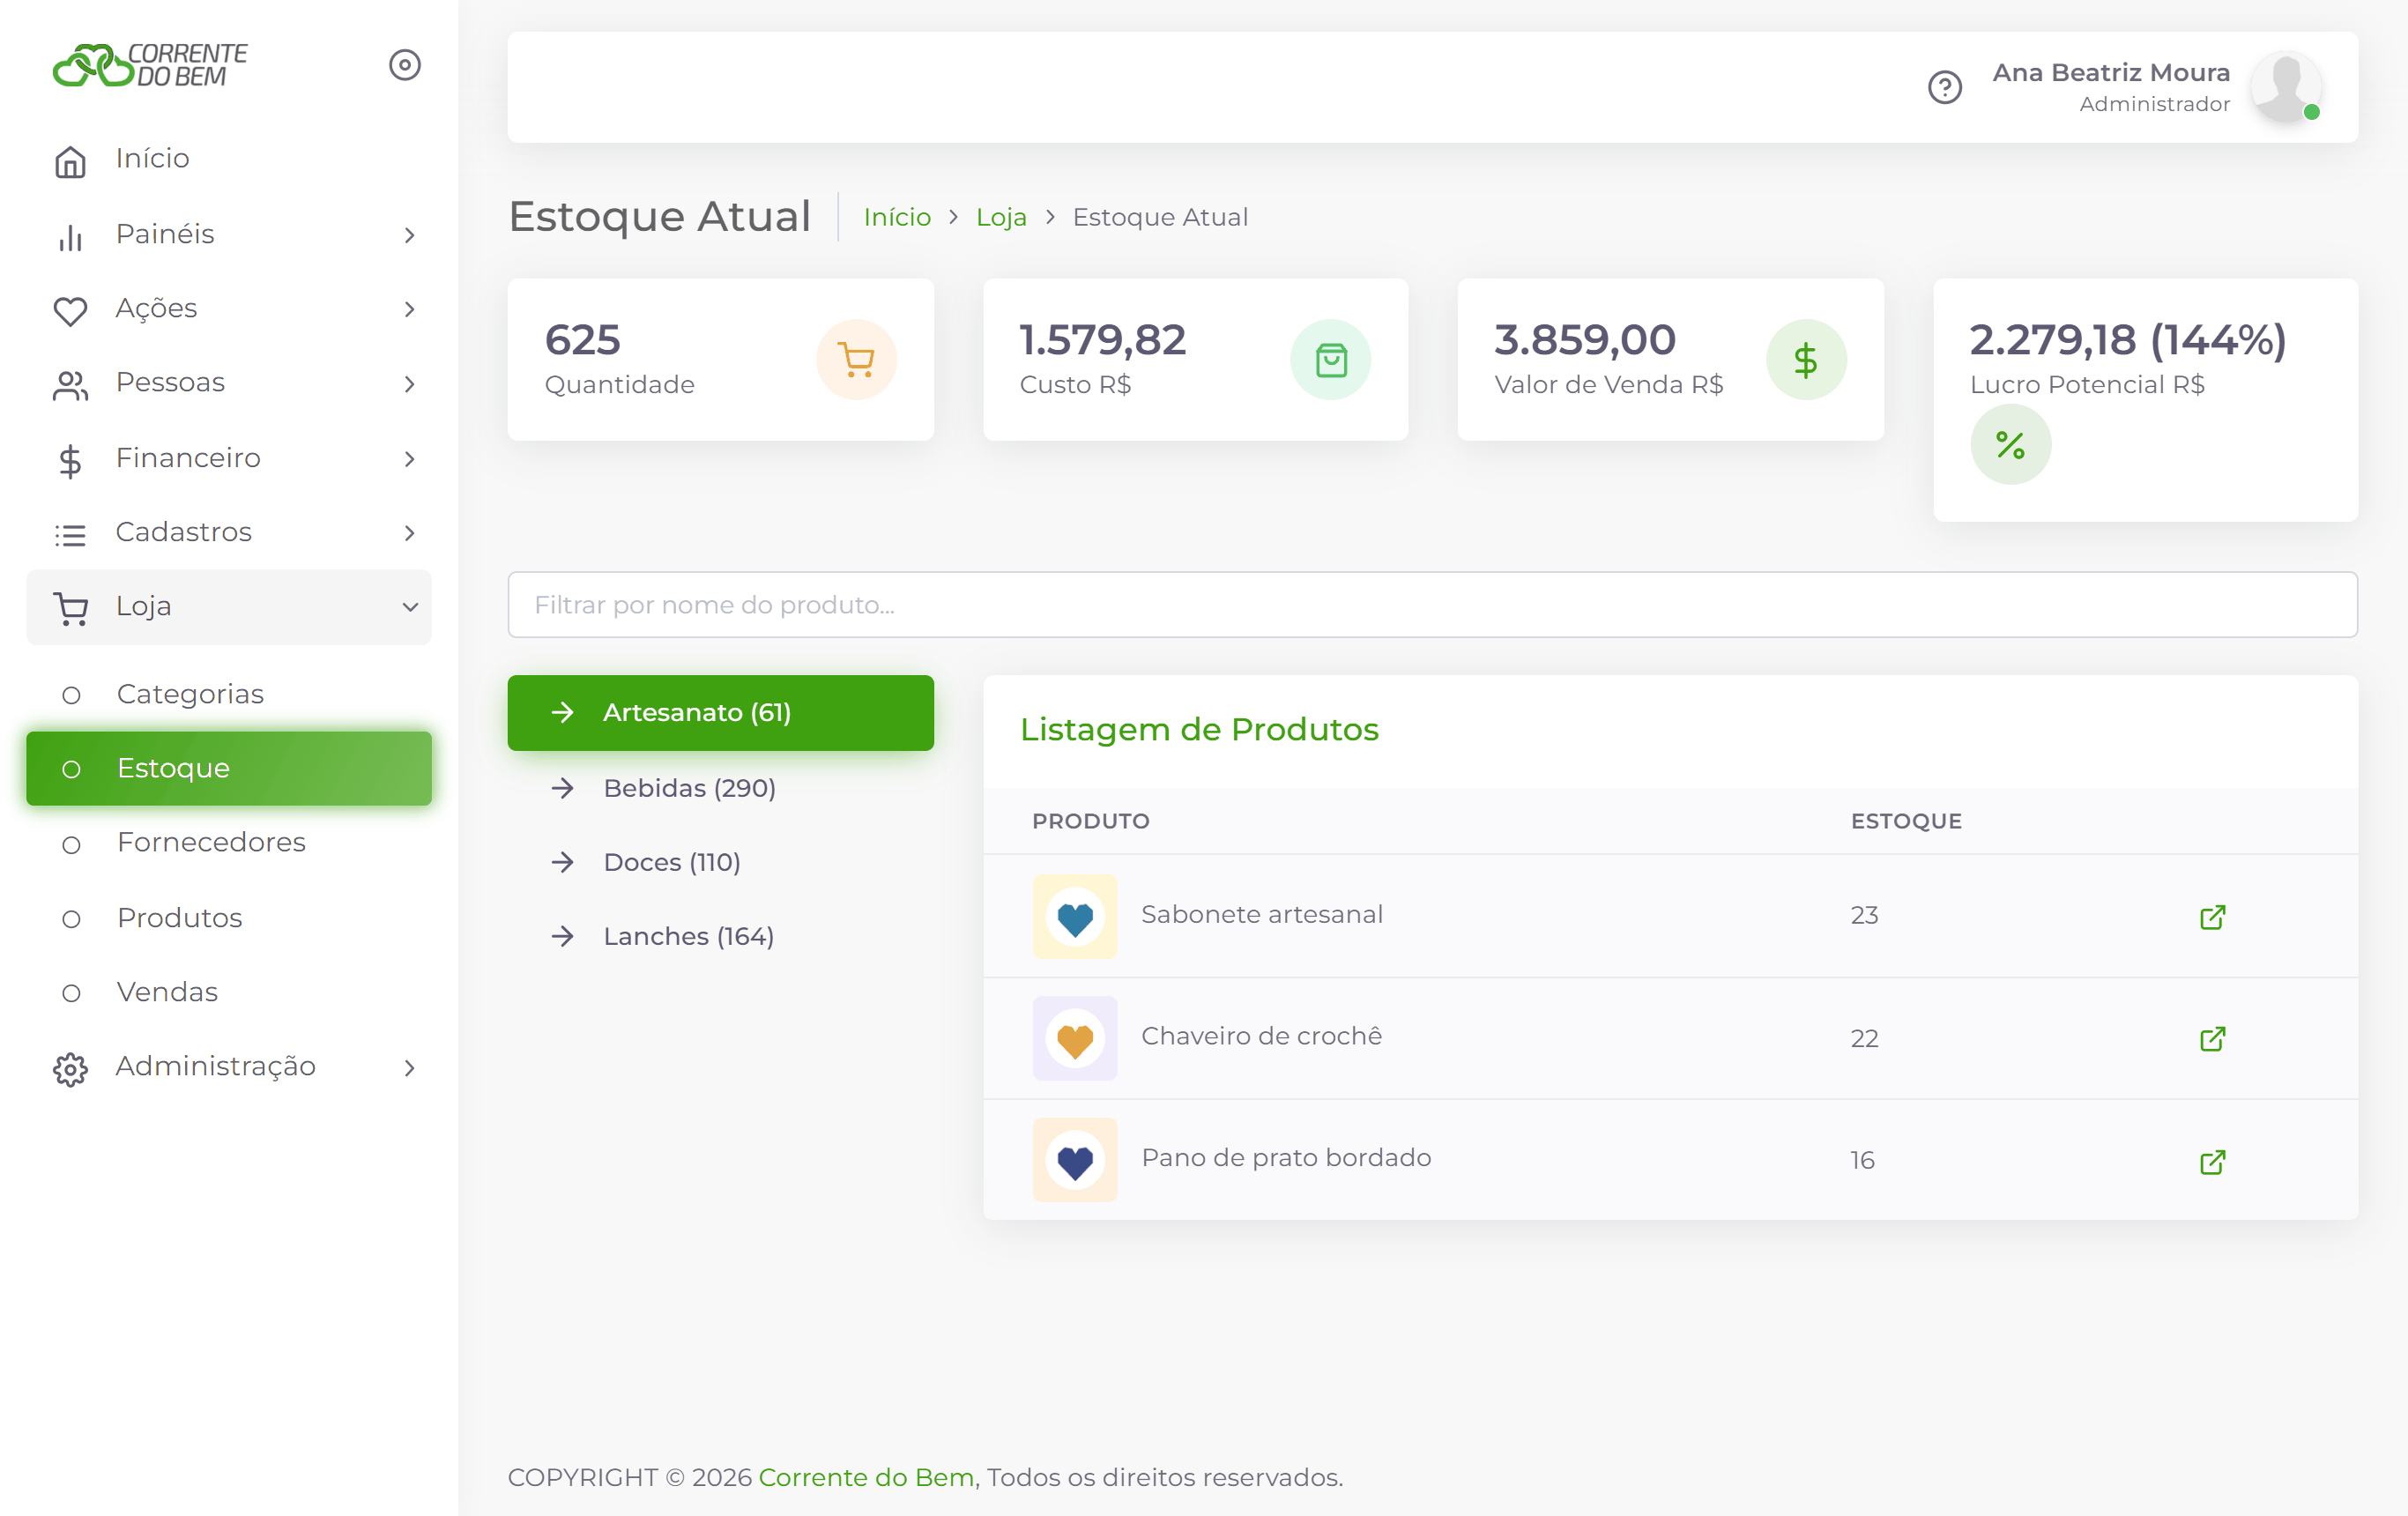Click the dollar sign Valor de Venda icon

click(1806, 359)
